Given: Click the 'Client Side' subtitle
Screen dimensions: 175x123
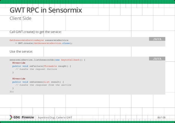Looking at the screenshot, I should click(20, 18).
